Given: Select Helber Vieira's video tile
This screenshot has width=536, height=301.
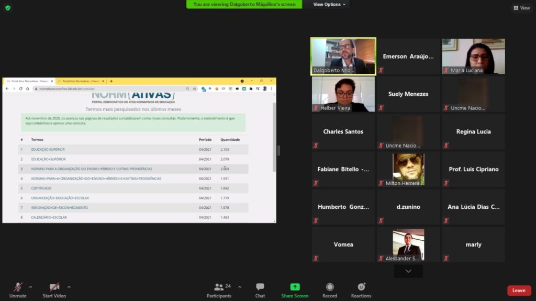Looking at the screenshot, I should click(343, 94).
